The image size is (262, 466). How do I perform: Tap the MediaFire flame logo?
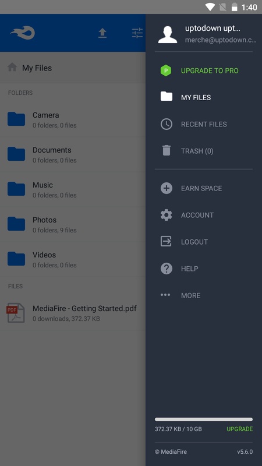point(23,33)
